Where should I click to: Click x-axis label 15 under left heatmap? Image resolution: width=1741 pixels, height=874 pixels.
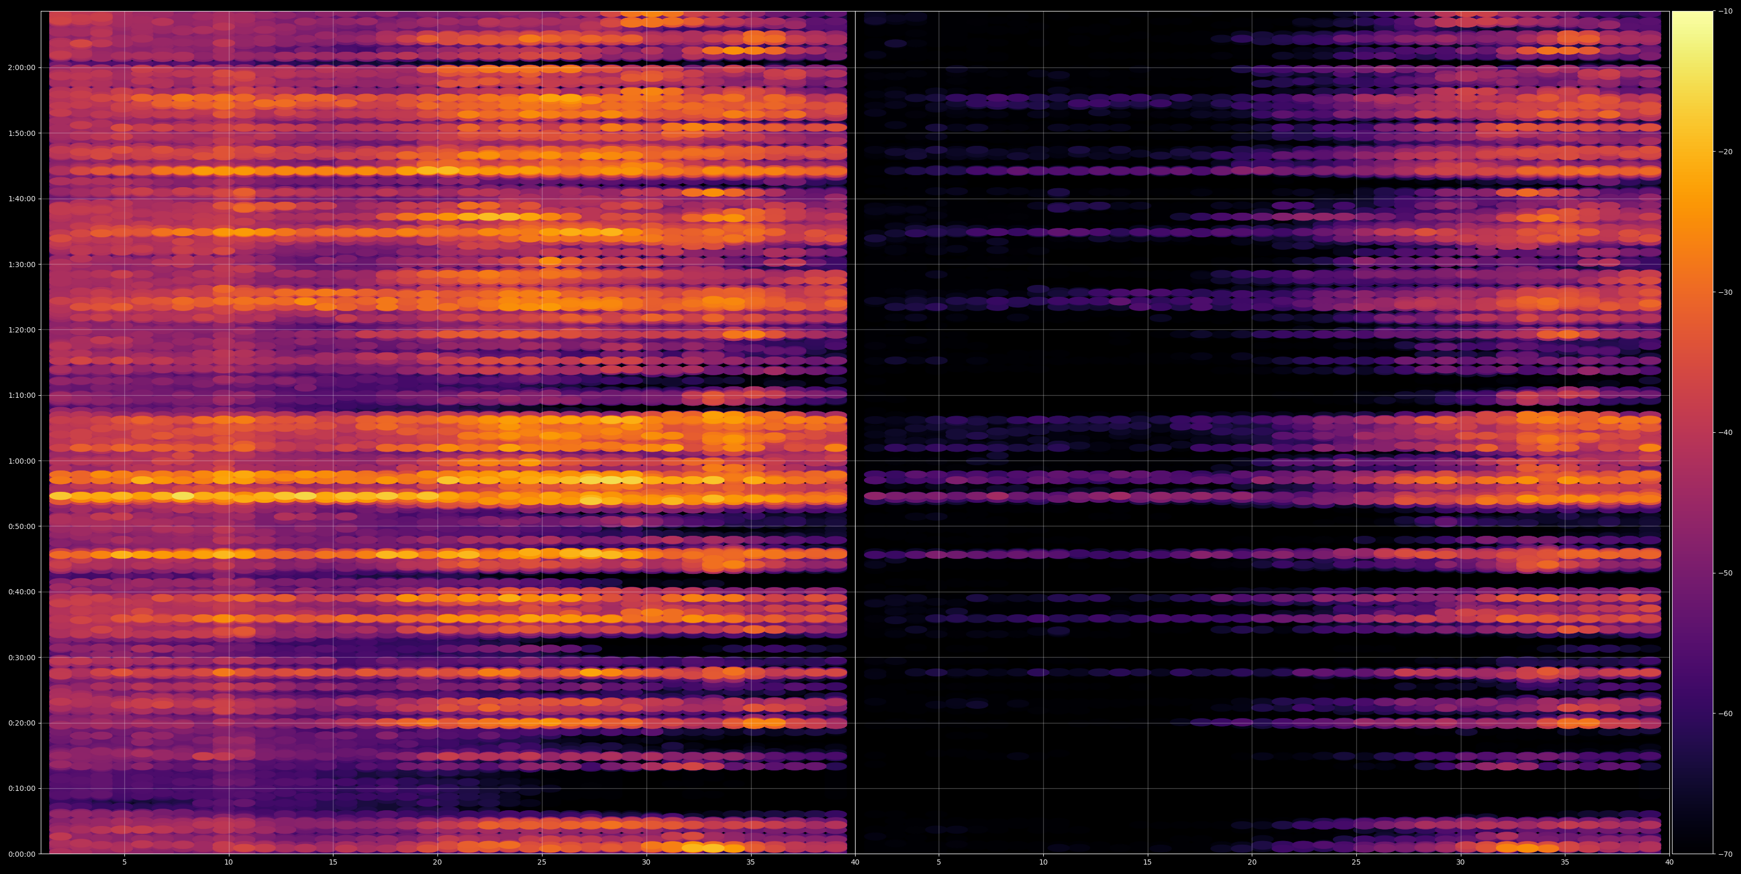point(332,862)
